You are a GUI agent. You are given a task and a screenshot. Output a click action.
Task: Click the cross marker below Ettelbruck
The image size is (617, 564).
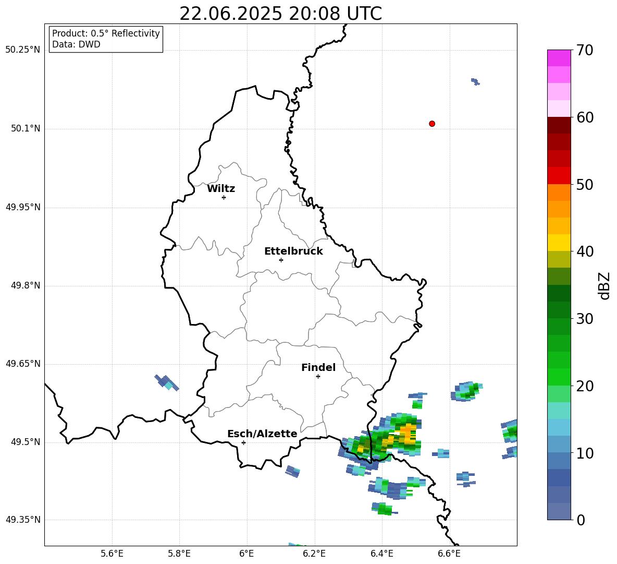pos(281,260)
